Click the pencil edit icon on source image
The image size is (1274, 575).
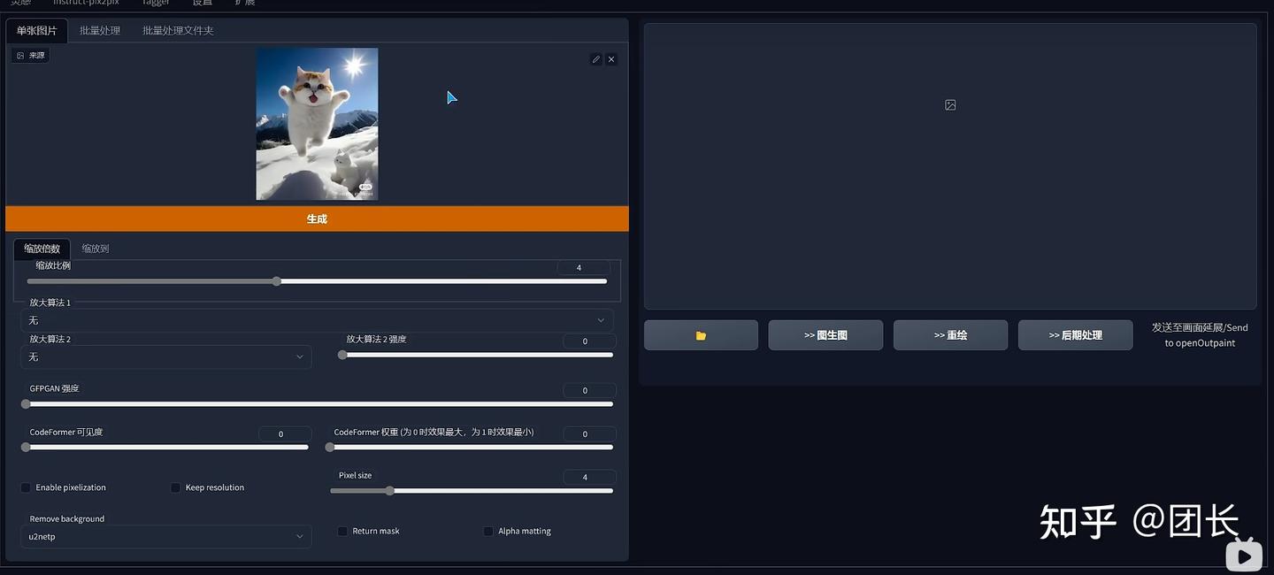(596, 59)
